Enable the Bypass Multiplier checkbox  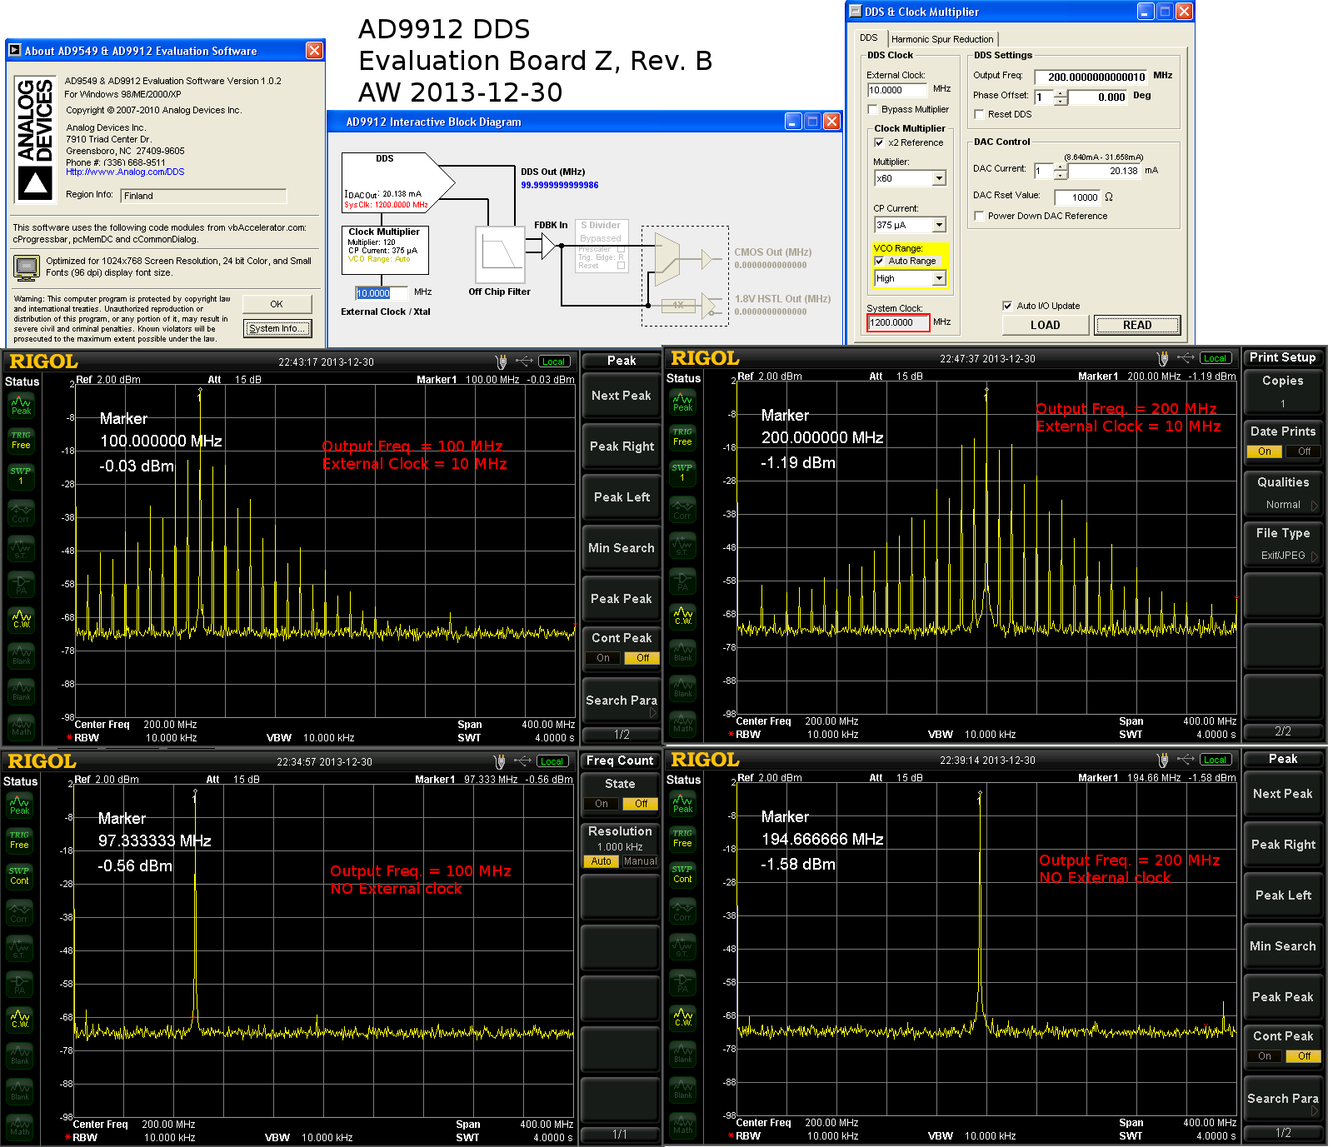click(872, 109)
